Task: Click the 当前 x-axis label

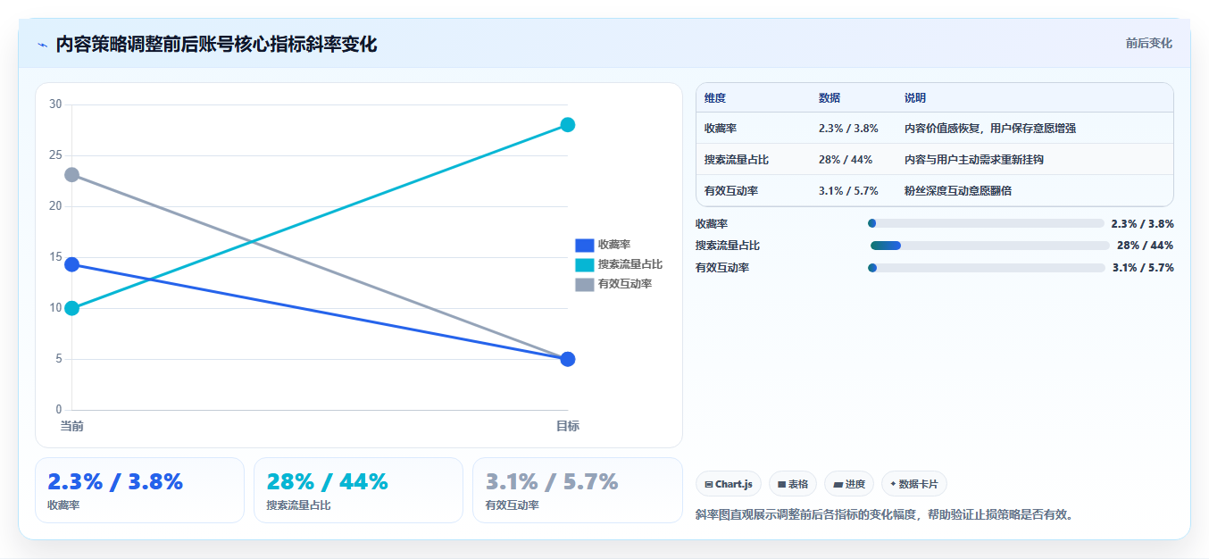Action: point(72,426)
